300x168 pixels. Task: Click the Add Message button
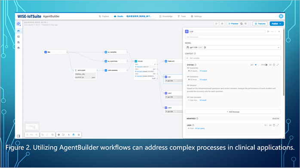coord(233,112)
